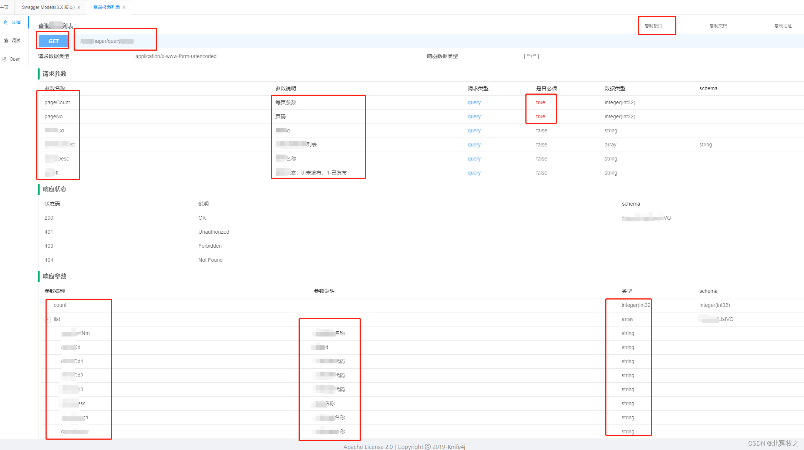This screenshot has height=450, width=804.
Task: Click the 复制接口 button
Action: tap(653, 26)
